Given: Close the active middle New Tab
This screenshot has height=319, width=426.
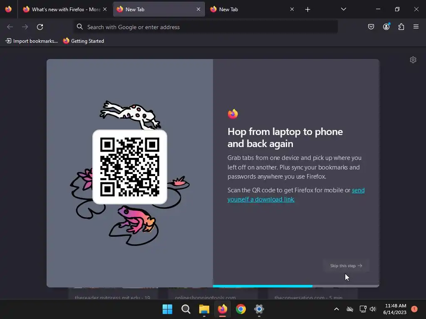Looking at the screenshot, I should tap(198, 9).
